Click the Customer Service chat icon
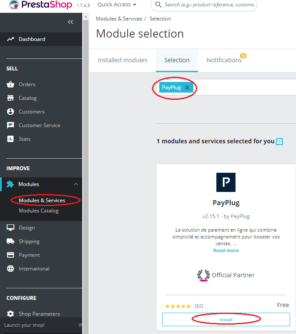Screen dimensions: 296x334 10,125
